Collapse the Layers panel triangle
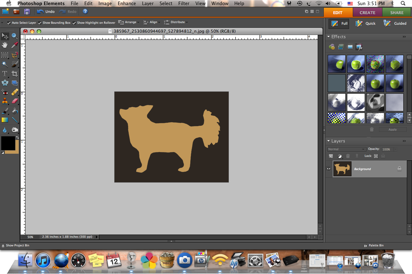412x274 pixels. (x=329, y=141)
